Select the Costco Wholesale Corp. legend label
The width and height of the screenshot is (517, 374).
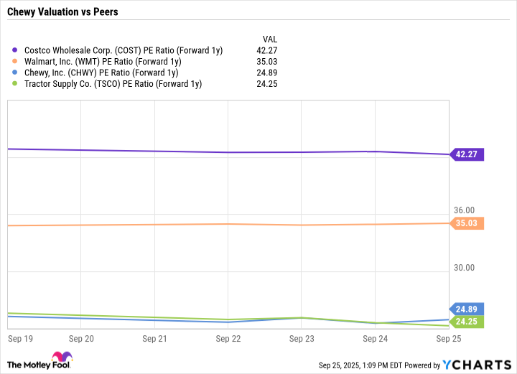point(124,50)
